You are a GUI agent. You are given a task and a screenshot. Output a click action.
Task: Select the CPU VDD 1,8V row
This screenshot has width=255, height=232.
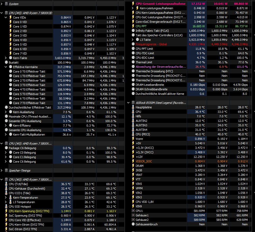click(x=190, y=202)
